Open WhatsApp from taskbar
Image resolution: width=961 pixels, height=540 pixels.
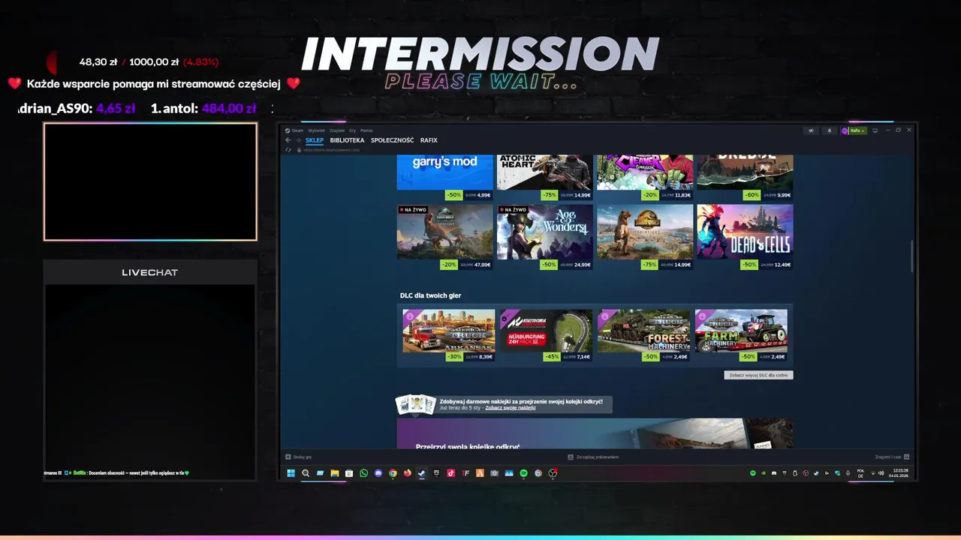(363, 473)
